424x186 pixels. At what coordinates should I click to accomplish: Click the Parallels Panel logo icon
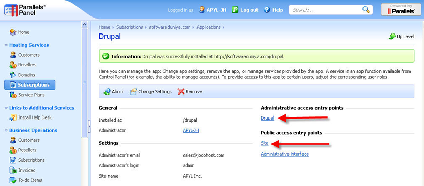[x=11, y=10]
